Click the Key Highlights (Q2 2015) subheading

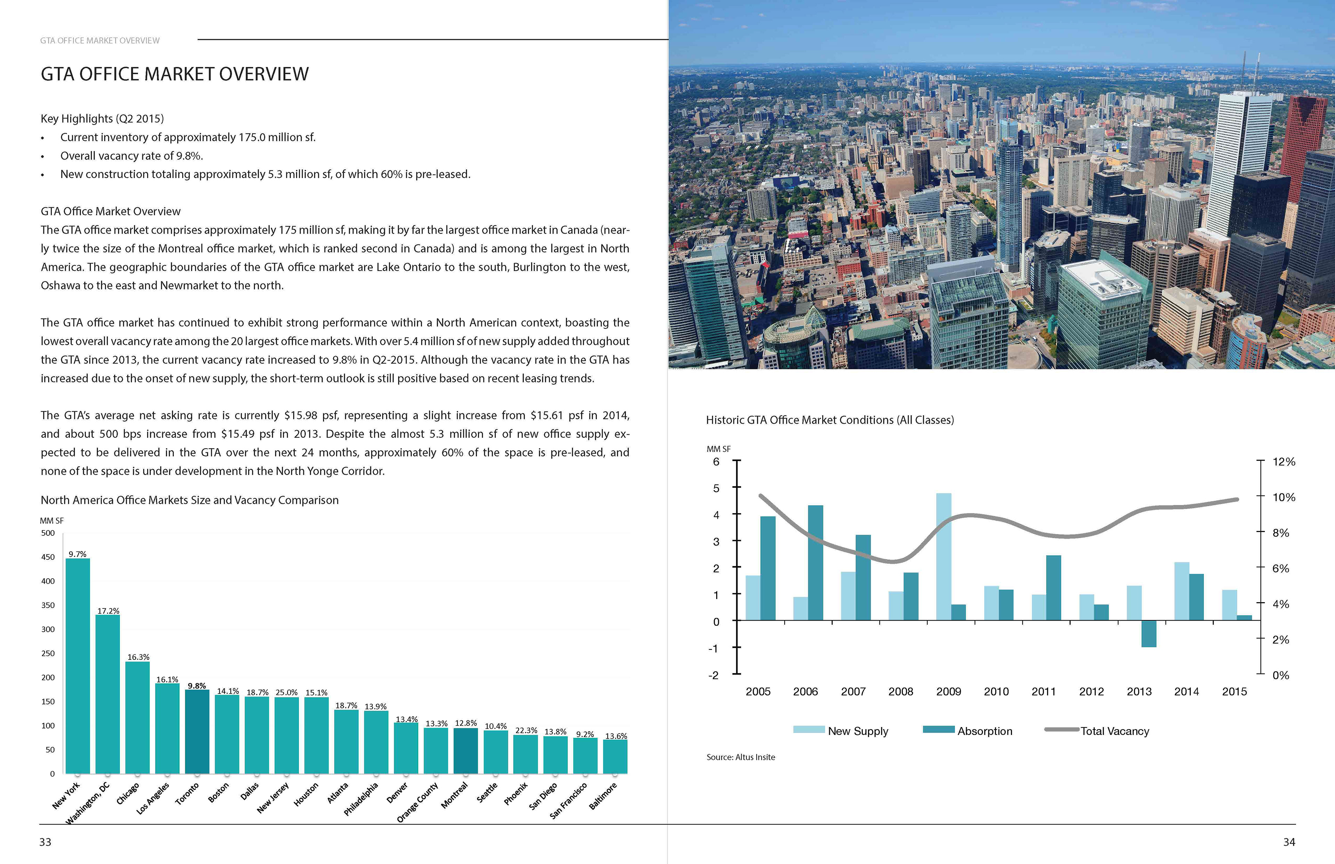coord(102,118)
